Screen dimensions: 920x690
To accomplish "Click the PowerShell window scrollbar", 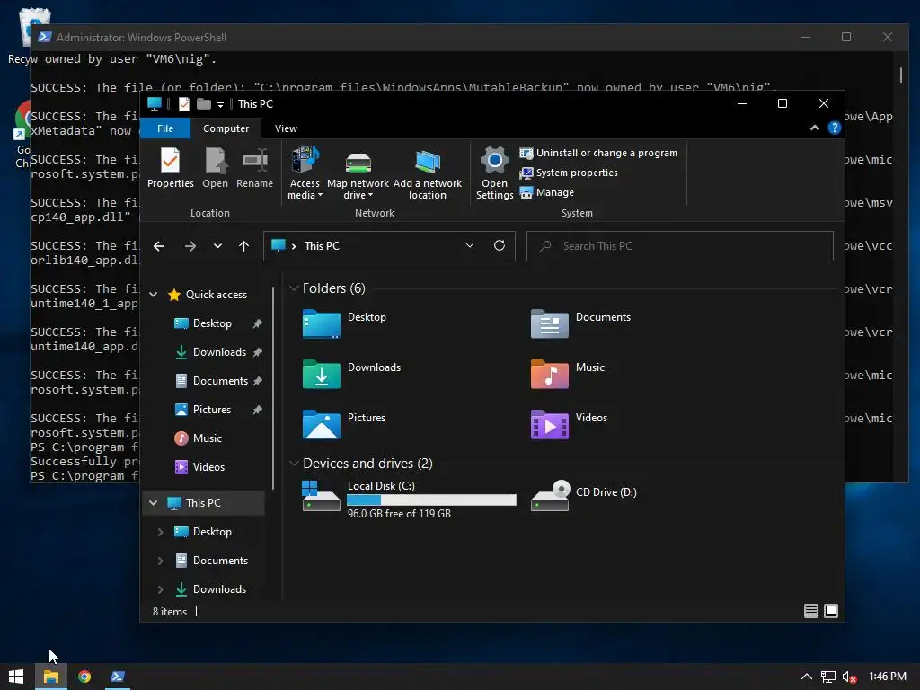I will click(x=901, y=75).
